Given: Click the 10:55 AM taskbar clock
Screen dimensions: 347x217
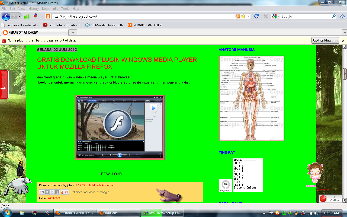Looking at the screenshot, I should (331, 213).
